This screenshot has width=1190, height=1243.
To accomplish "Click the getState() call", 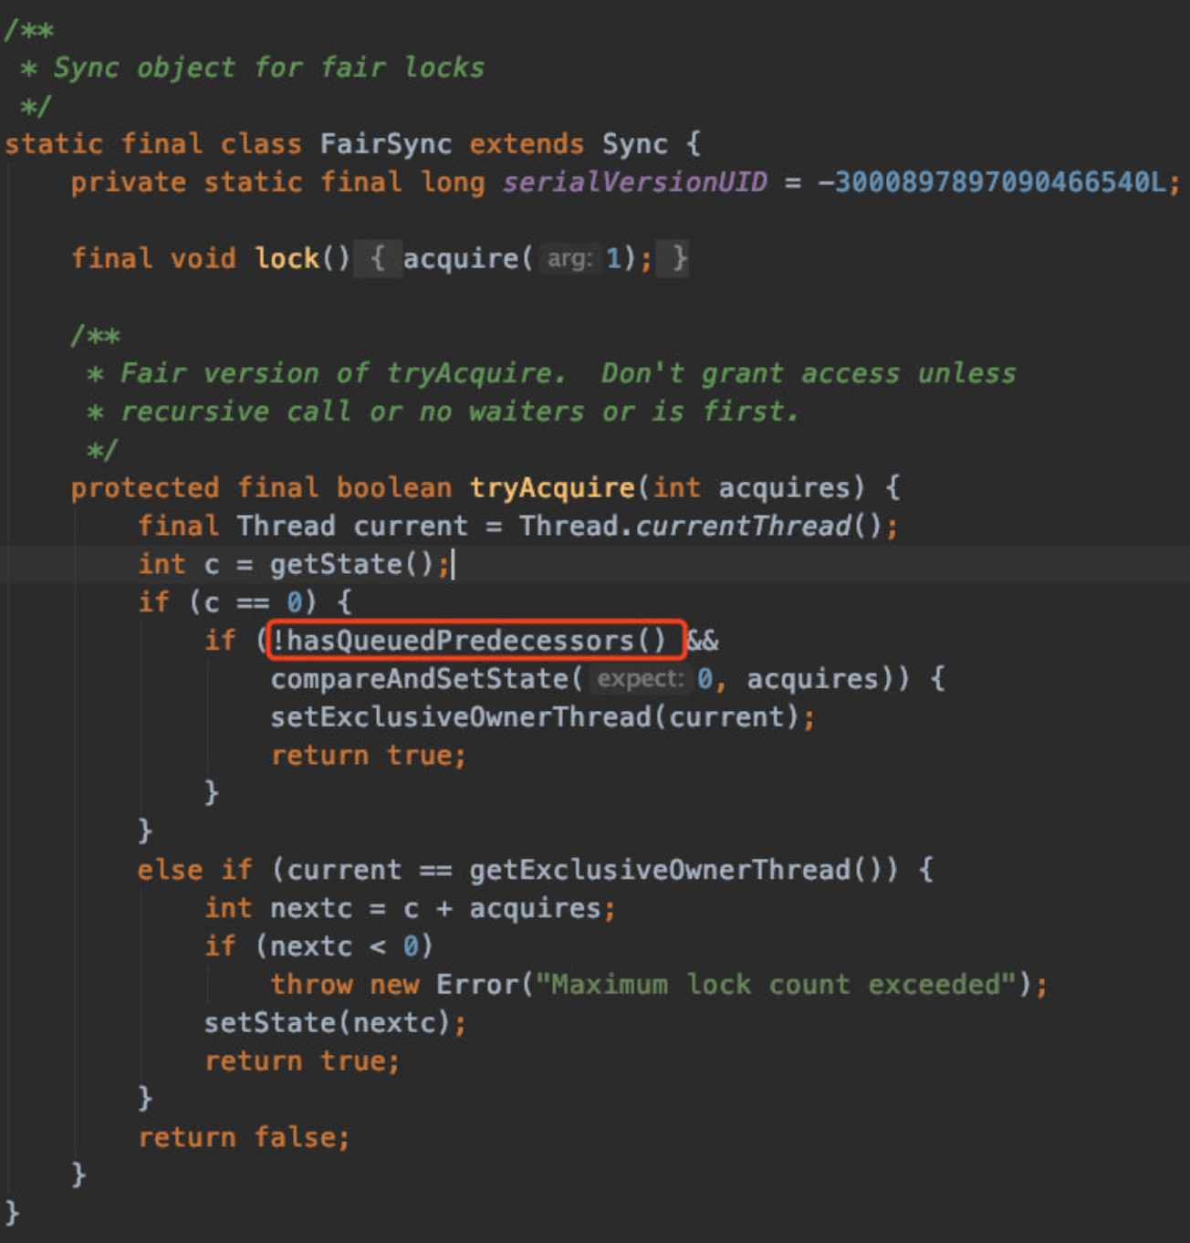I will point(351,564).
